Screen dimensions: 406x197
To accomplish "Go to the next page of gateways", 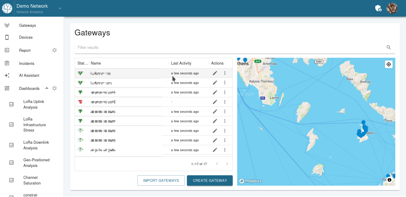I will point(227,164).
